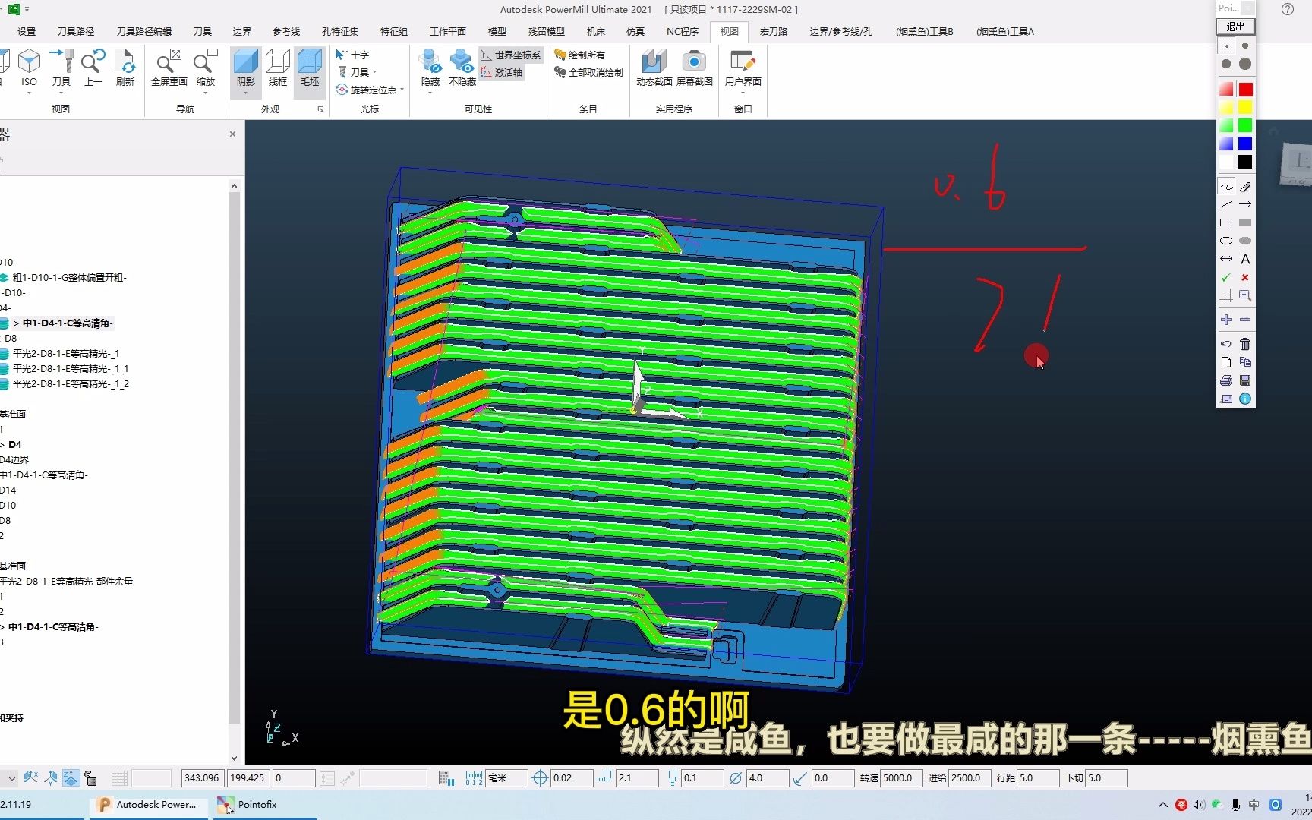Close the explorer panel with X
1312x820 pixels.
tap(232, 134)
